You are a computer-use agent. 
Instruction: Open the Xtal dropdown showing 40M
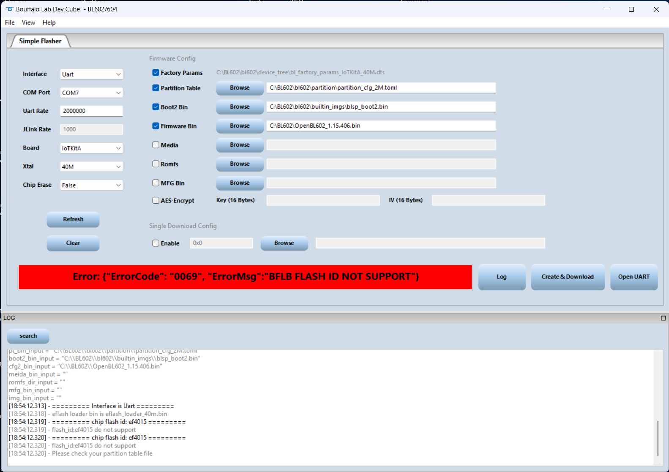coord(91,166)
